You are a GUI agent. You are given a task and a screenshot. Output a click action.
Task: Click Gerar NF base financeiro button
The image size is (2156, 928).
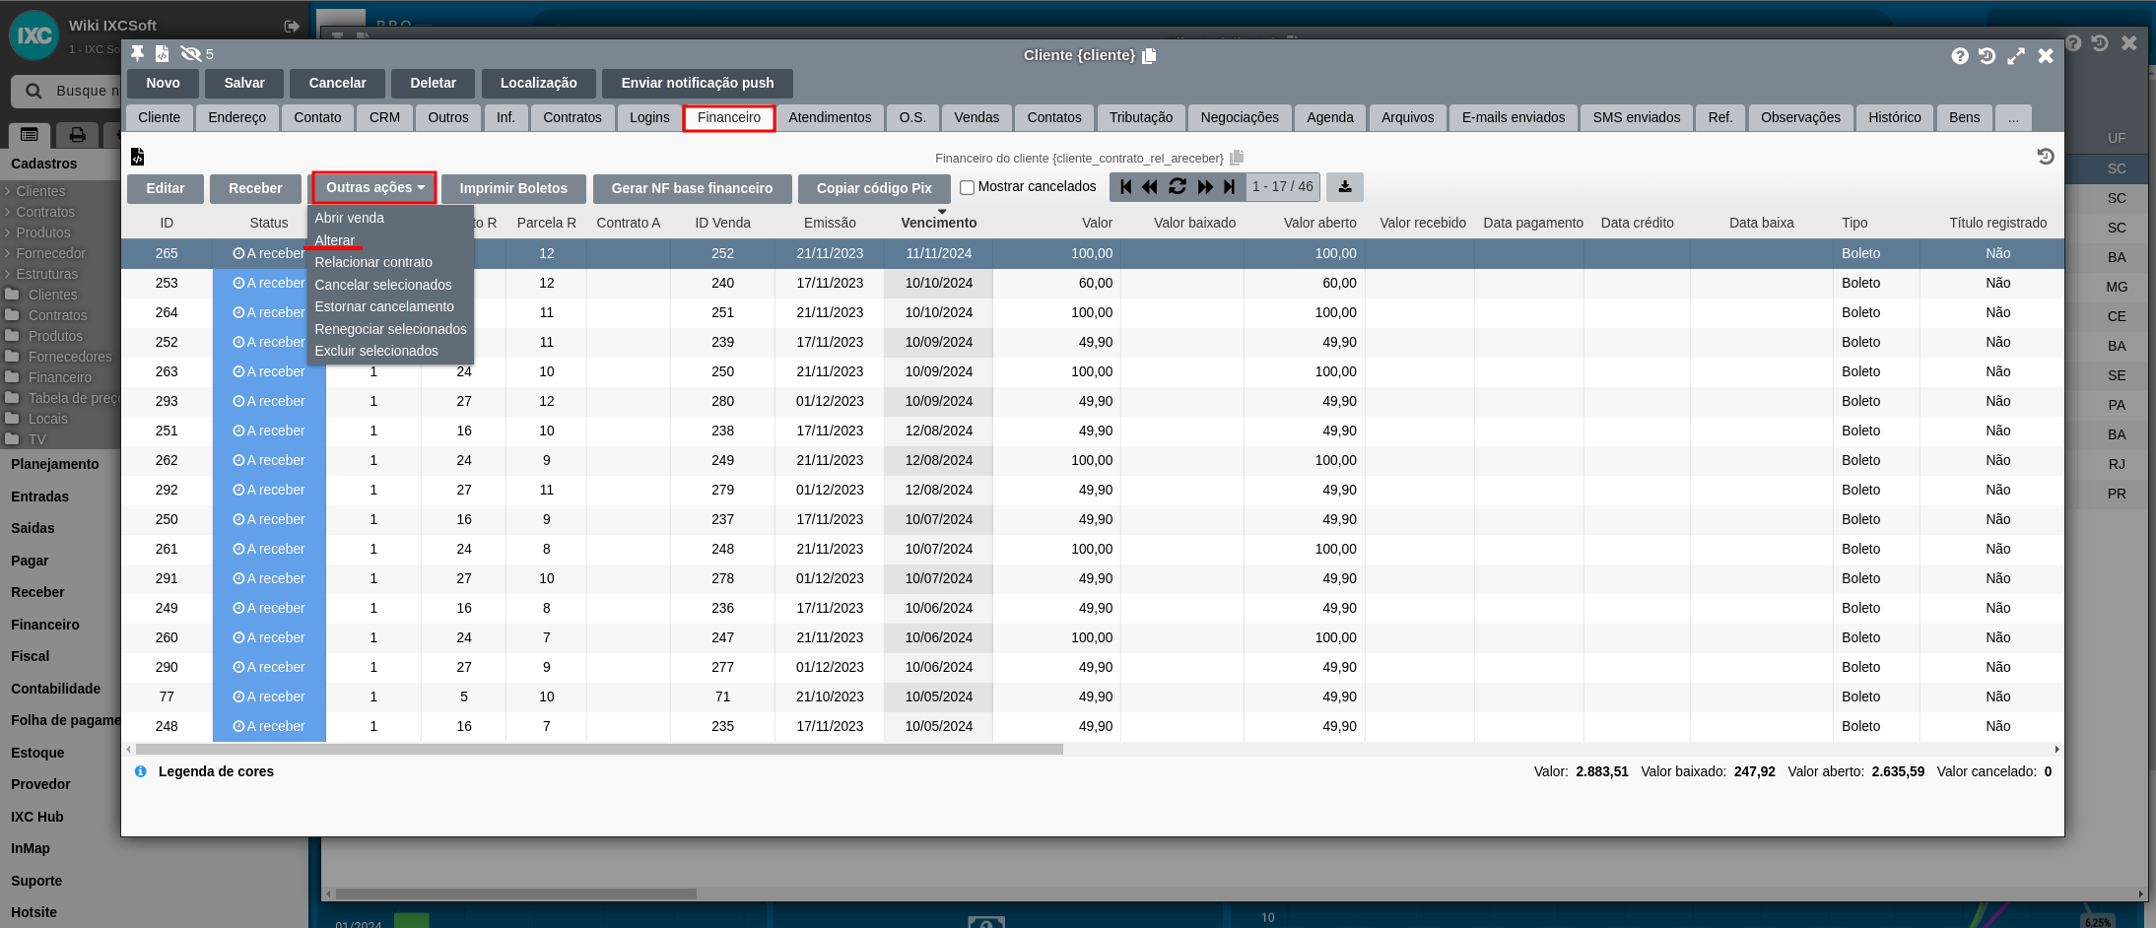pos(692,188)
